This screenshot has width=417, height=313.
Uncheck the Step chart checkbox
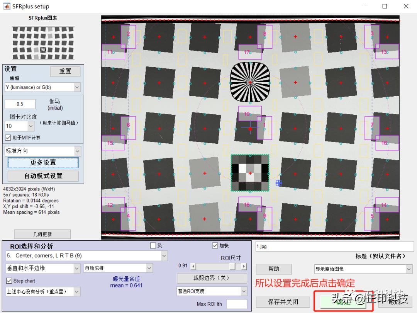(x=9, y=281)
